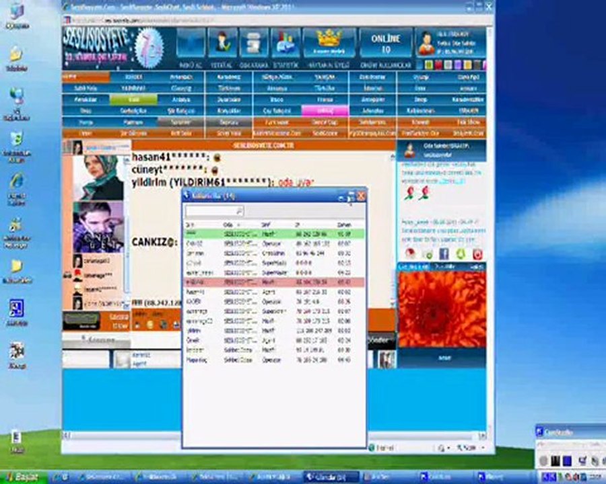Image resolution: width=606 pixels, height=484 pixels.
Task: Click the magnifier icon in user list search
Action: coord(239,211)
